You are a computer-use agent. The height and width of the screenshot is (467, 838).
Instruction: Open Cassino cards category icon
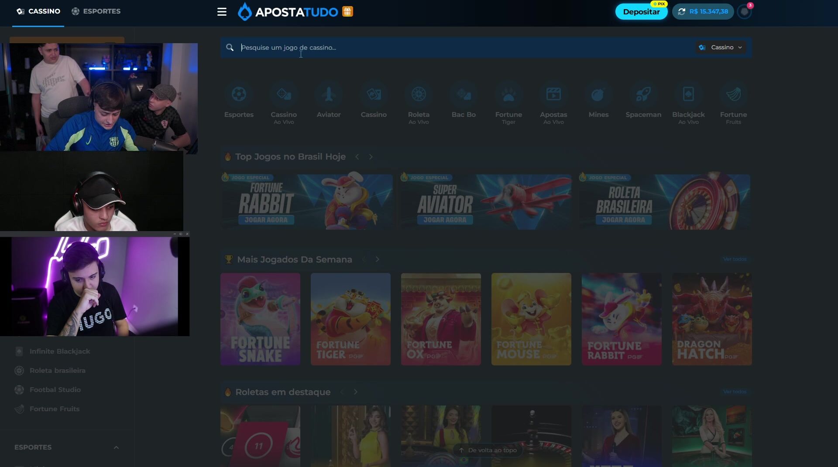coord(374,94)
